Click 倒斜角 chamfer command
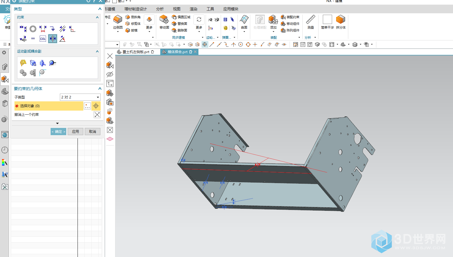The image size is (453, 257). pos(133,17)
